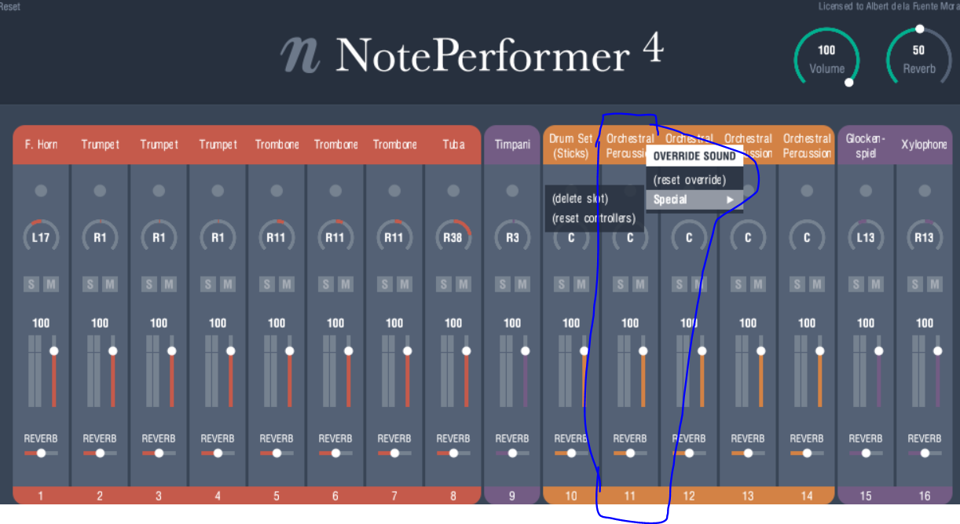The image size is (960, 524).
Task: Mute the F. Horn channel
Action: pos(50,284)
